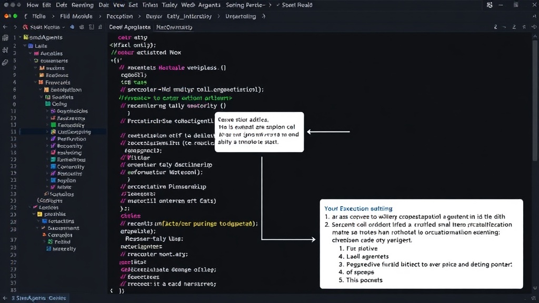Click the second-to-last icon in the editor tab bar
This screenshot has width=539, height=303.
[x=524, y=27]
